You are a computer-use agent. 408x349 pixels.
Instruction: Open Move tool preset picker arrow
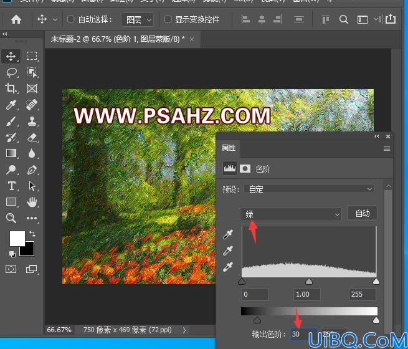pos(55,19)
